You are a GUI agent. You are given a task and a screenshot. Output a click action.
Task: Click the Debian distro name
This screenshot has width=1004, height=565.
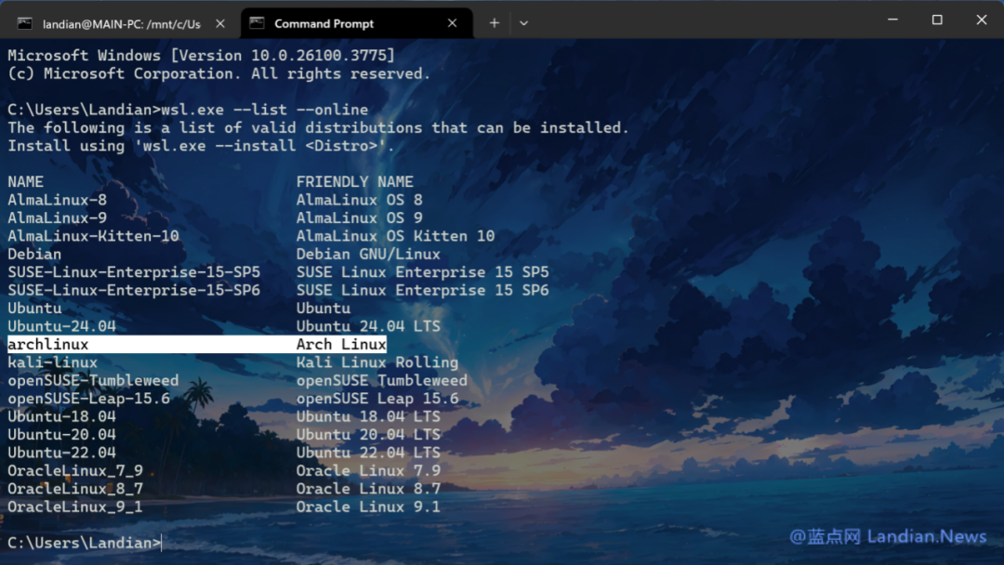coord(34,254)
